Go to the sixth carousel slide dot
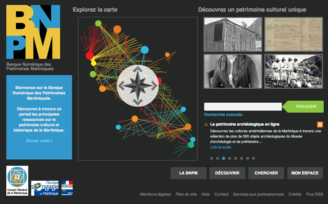Viewport: 328px width, 204px height. tap(241, 158)
